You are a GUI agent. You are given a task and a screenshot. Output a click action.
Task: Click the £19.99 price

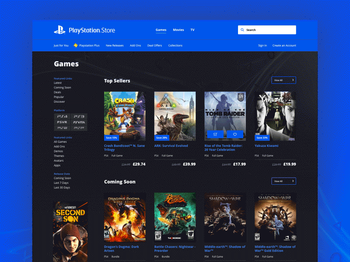click(x=290, y=164)
